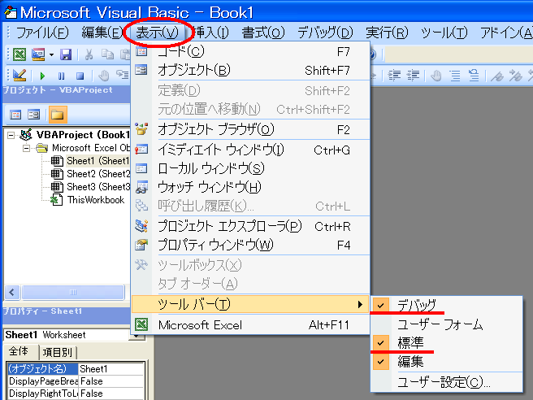Open the 編集(E) menu

pyautogui.click(x=102, y=33)
